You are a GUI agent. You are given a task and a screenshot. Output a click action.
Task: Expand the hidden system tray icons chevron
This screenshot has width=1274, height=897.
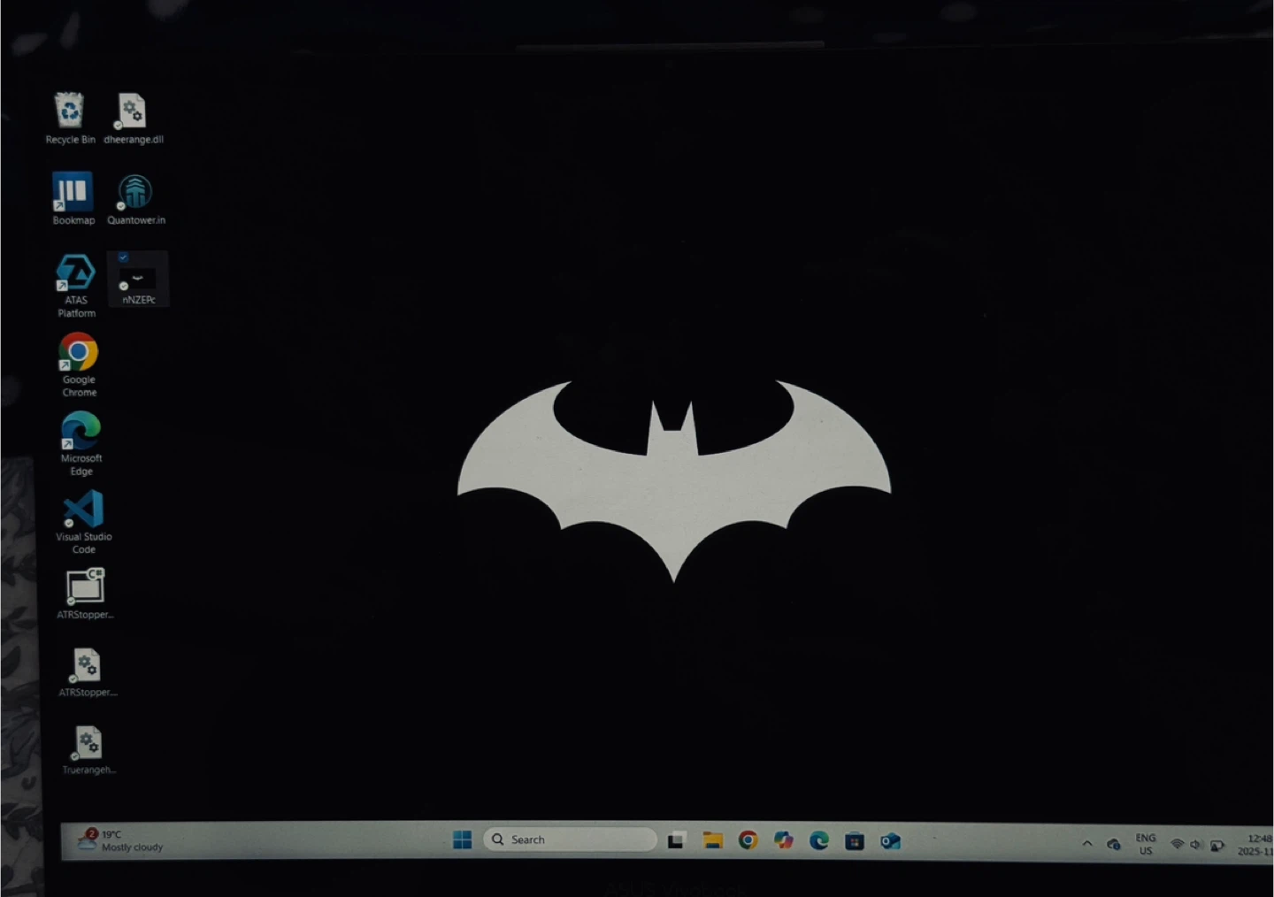tap(1087, 844)
